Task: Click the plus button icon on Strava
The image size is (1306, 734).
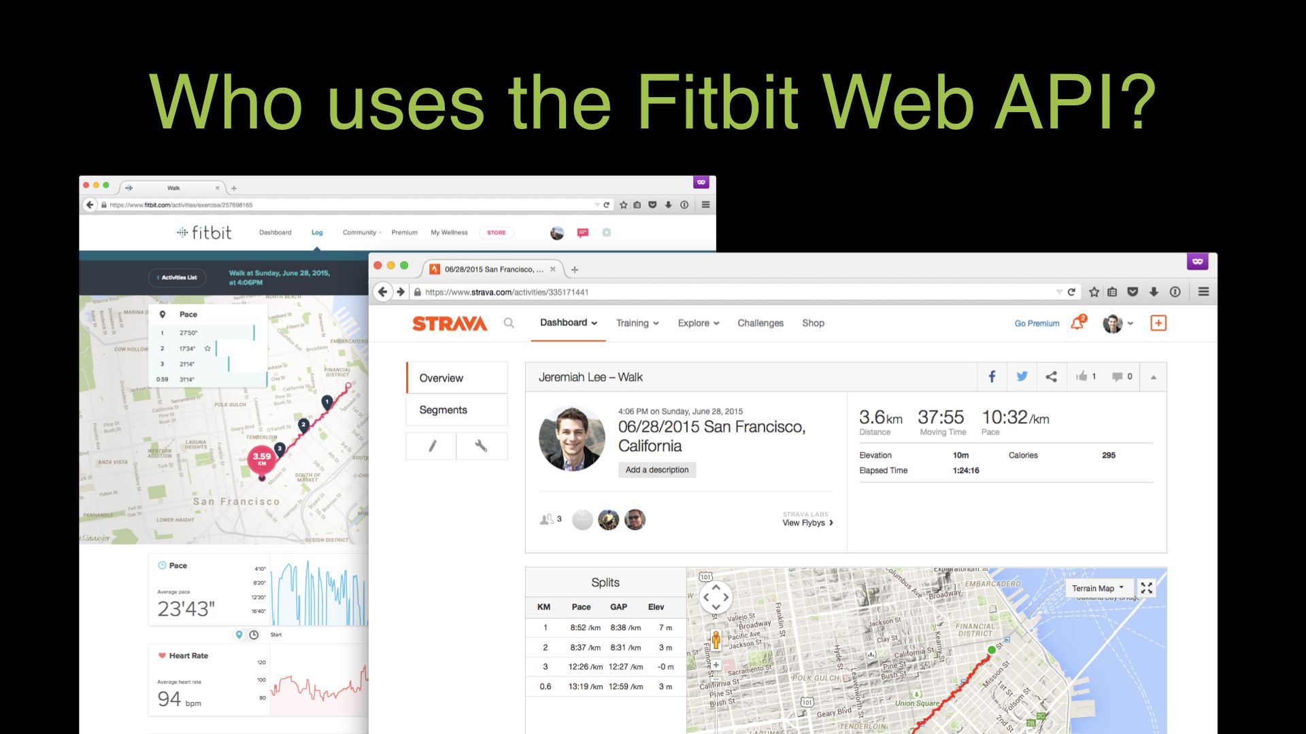Action: click(1158, 323)
